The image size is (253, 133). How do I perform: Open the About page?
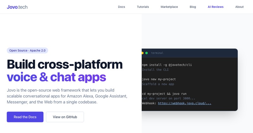pyautogui.click(x=239, y=7)
